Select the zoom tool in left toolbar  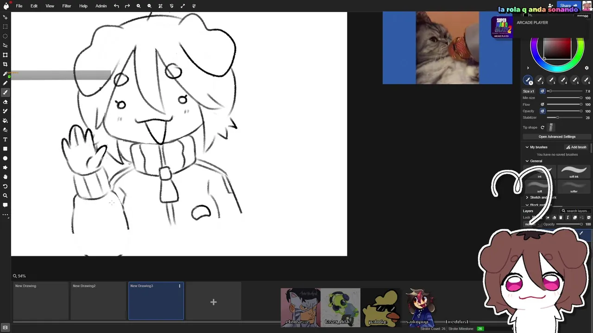(5, 196)
